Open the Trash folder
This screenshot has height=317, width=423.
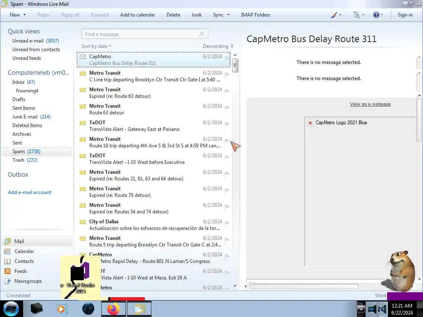pyautogui.click(x=25, y=160)
